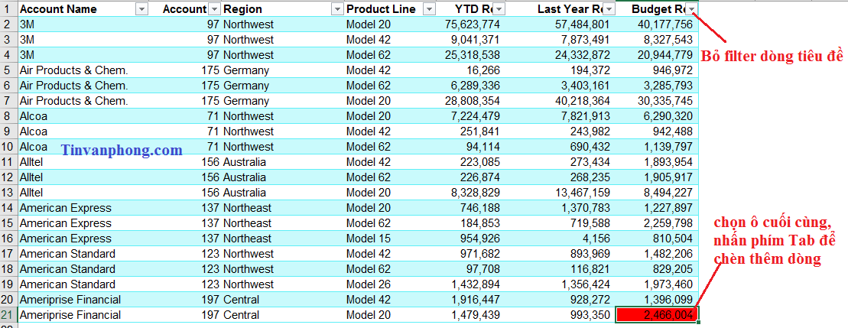Open the Account number column filter dropdown
The height and width of the screenshot is (328, 848).
point(215,9)
